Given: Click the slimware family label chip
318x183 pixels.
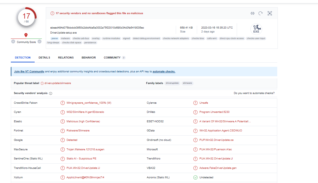Looking at the screenshot, I should click(187, 83).
